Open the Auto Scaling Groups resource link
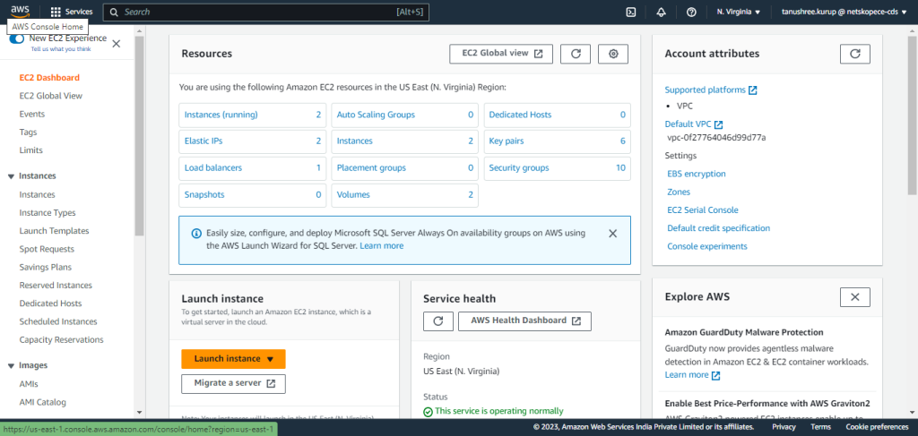The width and height of the screenshot is (918, 436). (376, 115)
